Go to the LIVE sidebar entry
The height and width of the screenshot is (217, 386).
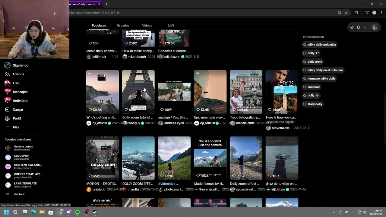(12, 83)
